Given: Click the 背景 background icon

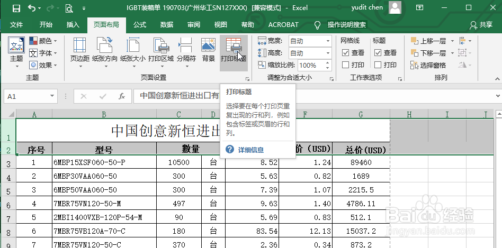Looking at the screenshot, I should (x=209, y=45).
